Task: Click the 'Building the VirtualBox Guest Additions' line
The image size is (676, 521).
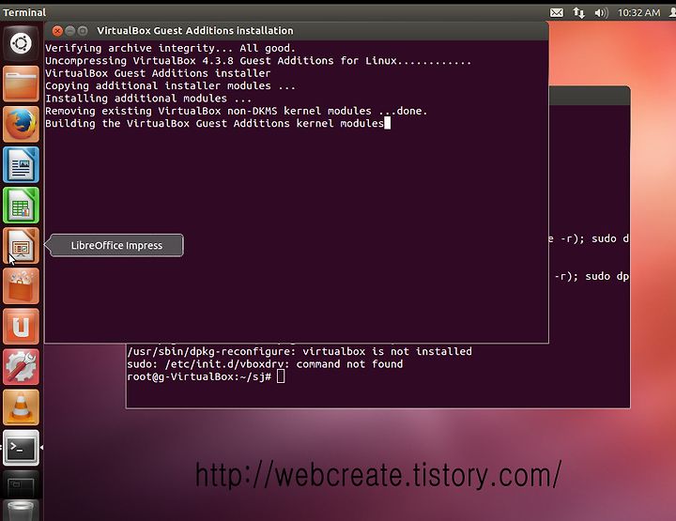Action: coord(215,124)
